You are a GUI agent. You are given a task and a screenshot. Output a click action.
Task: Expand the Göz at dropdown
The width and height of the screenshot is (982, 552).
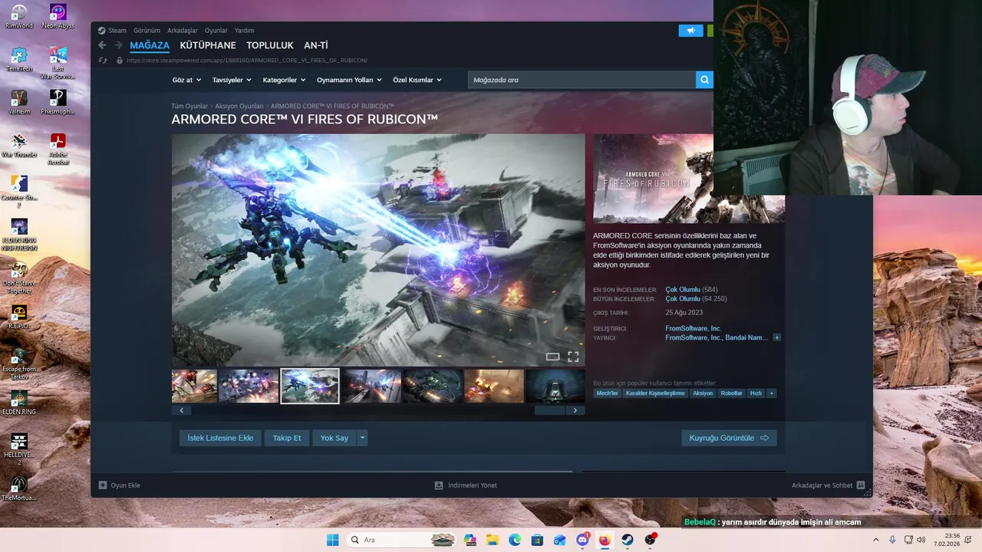click(186, 80)
